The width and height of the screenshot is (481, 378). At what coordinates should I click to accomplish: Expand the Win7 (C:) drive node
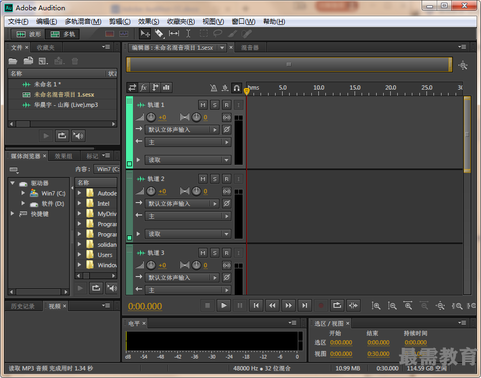coord(23,193)
